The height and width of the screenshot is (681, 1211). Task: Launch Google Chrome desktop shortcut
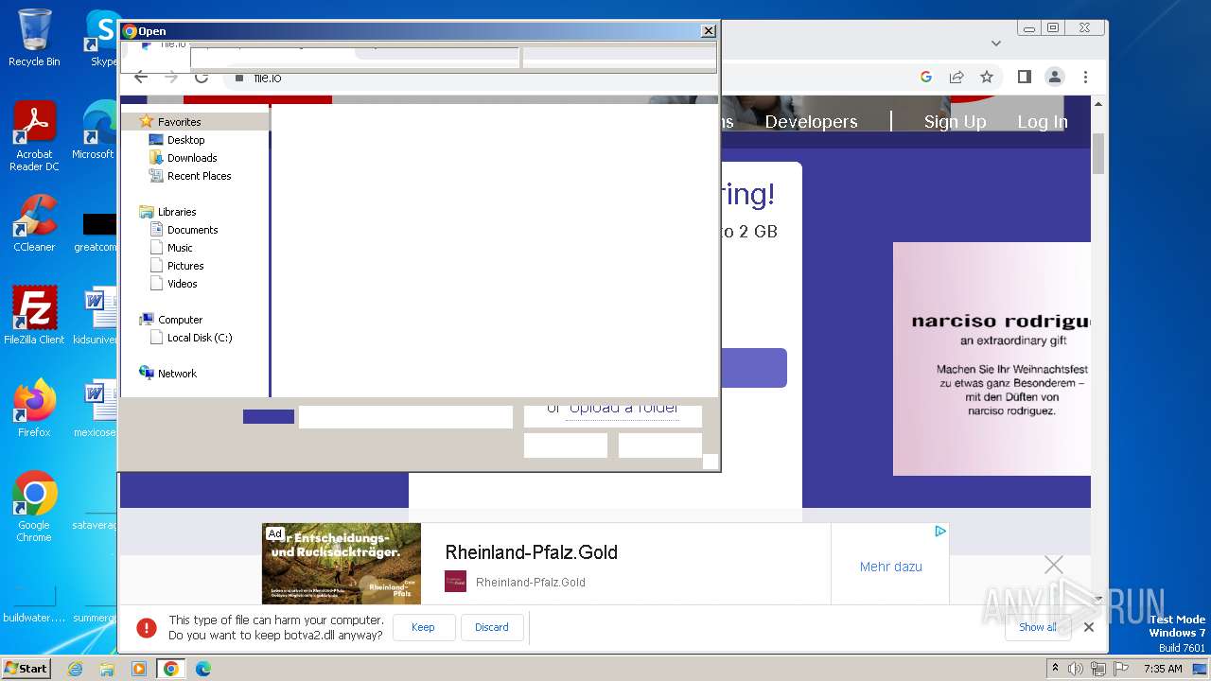click(x=34, y=507)
